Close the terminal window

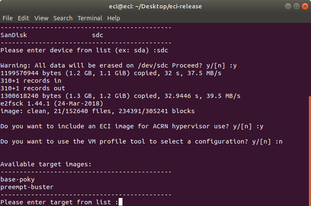click(x=305, y=6)
